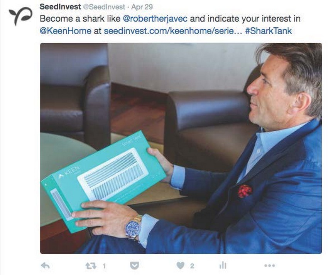Follow the seedinvest.com/keenhome link
Viewport: 328px width, 275px height.
173,31
